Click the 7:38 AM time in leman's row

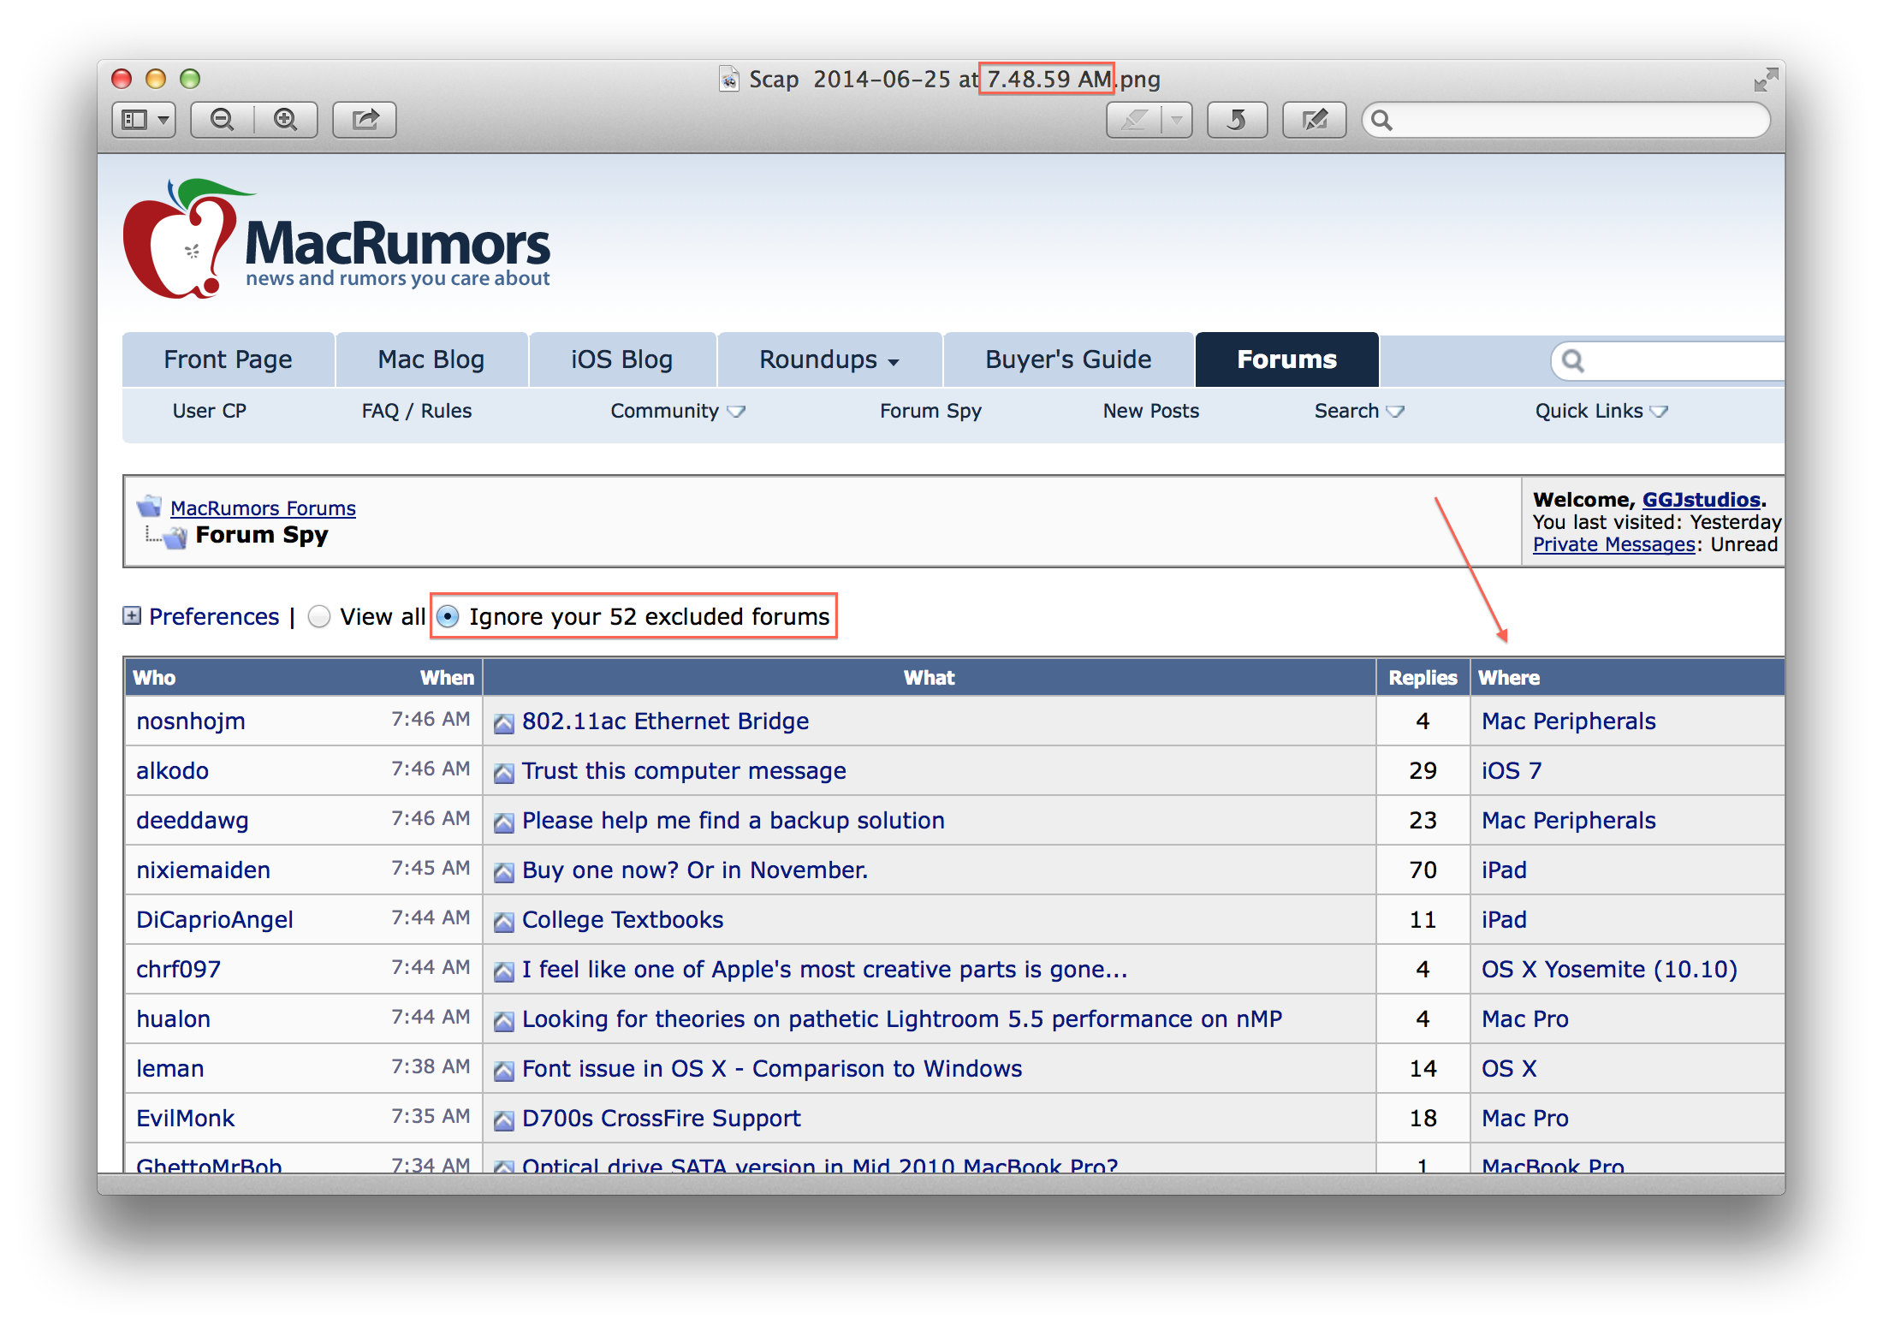click(x=431, y=1066)
